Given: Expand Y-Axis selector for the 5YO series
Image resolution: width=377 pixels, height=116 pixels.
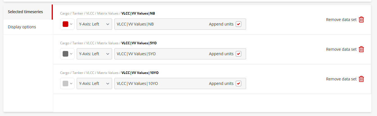Looking at the screenshot, I should tap(94, 54).
